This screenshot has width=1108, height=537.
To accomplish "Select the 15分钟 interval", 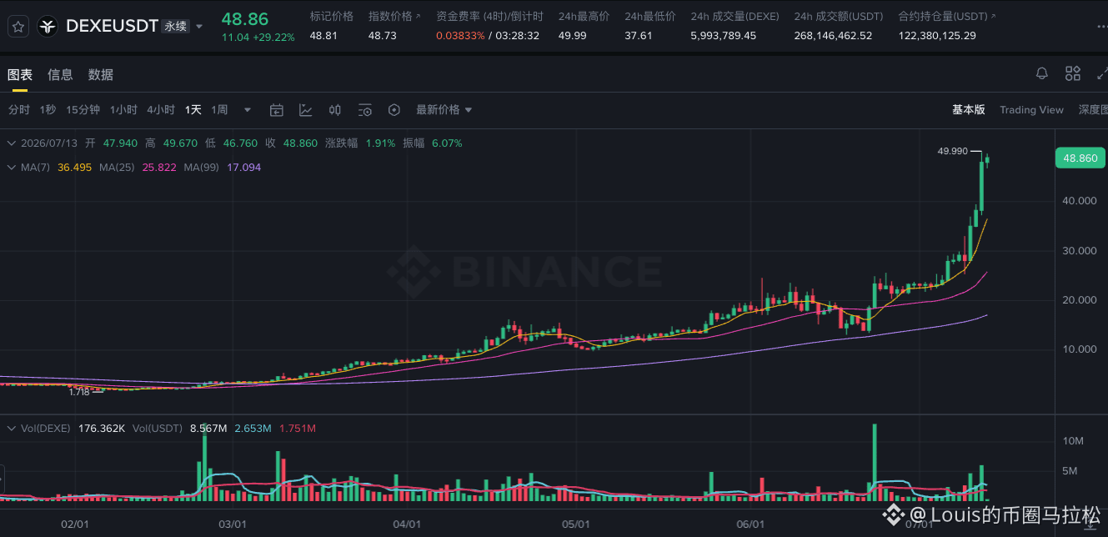I will tap(83, 110).
